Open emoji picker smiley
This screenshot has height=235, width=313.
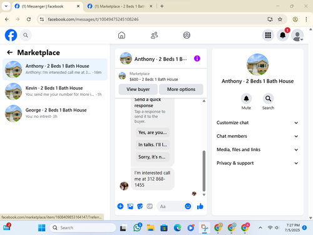point(188,206)
